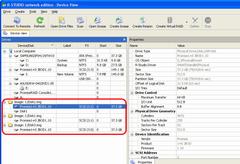
Task: Open the Tools menu
Action: click(x=33, y=11)
